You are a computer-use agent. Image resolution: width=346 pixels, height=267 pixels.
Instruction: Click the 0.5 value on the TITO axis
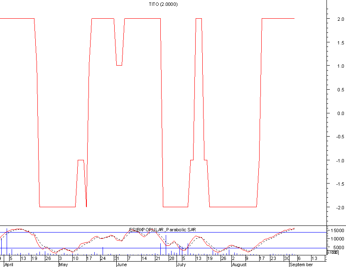(341, 90)
